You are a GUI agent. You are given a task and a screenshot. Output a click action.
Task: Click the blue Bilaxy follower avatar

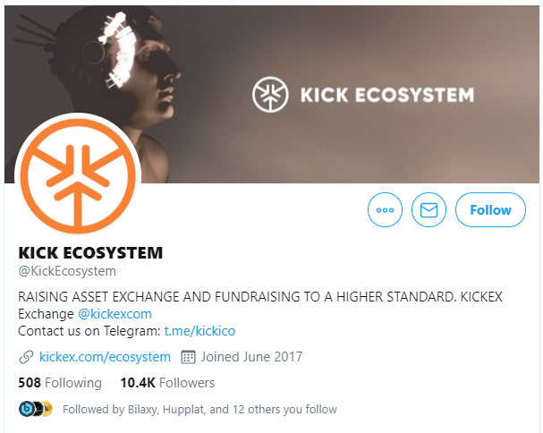click(x=26, y=409)
